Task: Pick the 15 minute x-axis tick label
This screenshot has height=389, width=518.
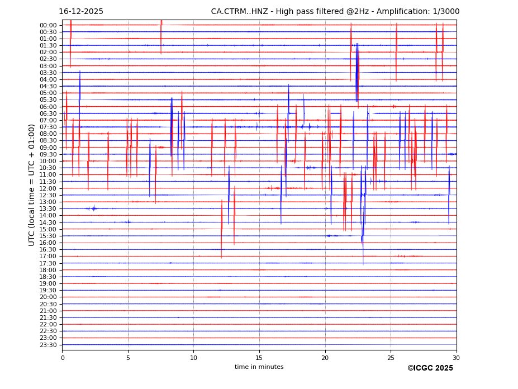Action: coord(259,358)
